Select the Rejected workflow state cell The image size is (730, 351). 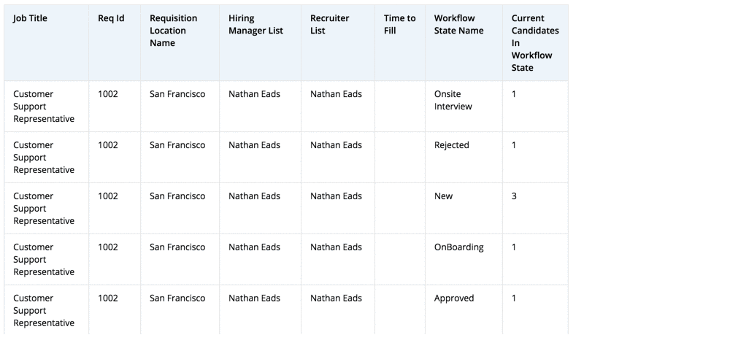point(451,145)
